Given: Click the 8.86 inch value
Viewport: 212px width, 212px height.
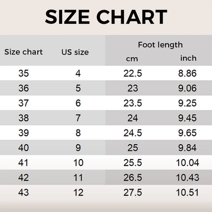Looking at the screenshot, I should (188, 73).
